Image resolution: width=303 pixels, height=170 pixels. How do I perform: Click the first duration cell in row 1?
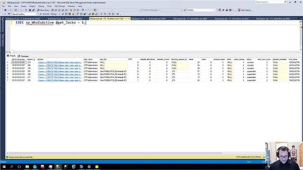tap(18, 62)
